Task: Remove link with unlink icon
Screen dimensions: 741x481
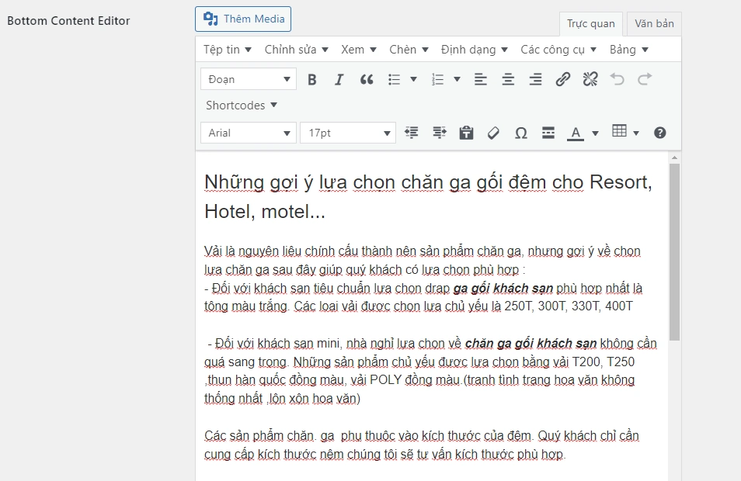Action: tap(590, 79)
